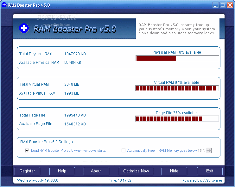Exit the application
This screenshot has height=187, width=235.
[x=210, y=171]
